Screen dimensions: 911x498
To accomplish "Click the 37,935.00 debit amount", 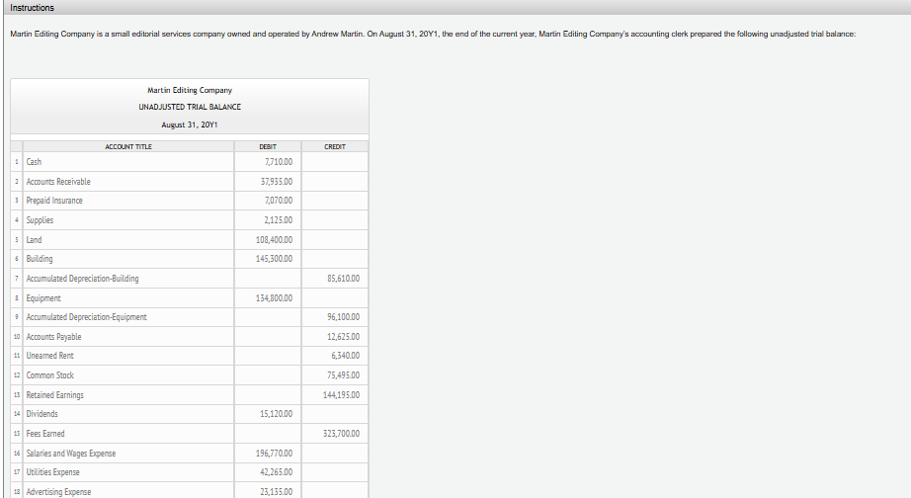I will (x=277, y=181).
